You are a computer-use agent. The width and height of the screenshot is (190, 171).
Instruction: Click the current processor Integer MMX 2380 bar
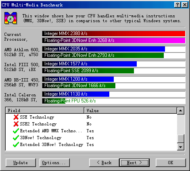click(114, 33)
